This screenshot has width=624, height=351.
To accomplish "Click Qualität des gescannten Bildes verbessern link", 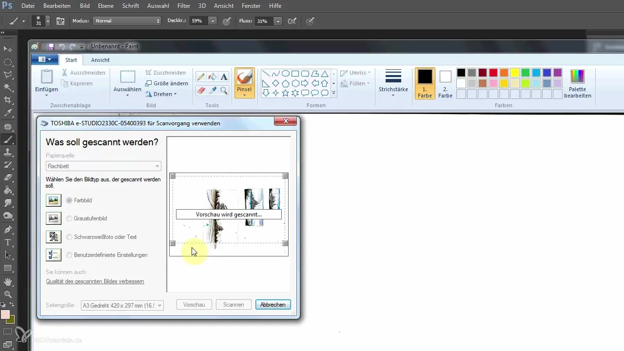I will tap(95, 281).
